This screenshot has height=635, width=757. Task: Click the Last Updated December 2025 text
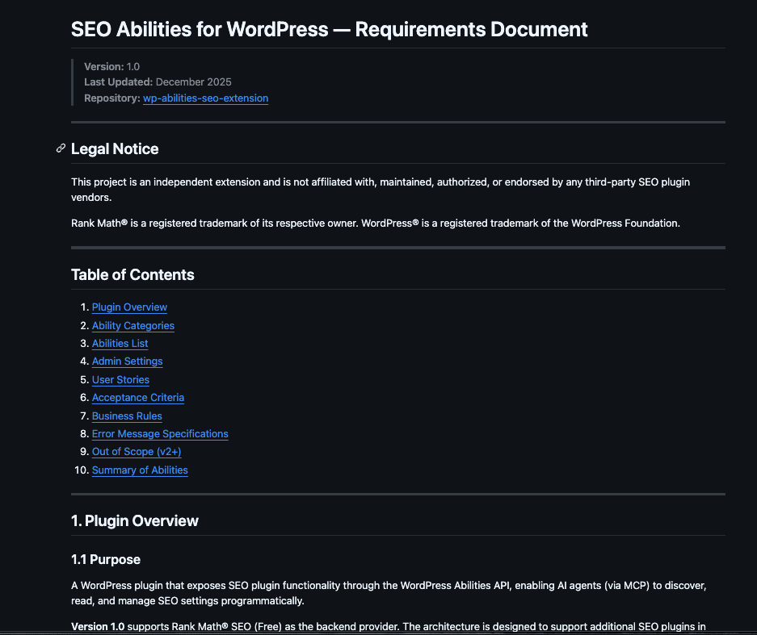click(x=158, y=81)
